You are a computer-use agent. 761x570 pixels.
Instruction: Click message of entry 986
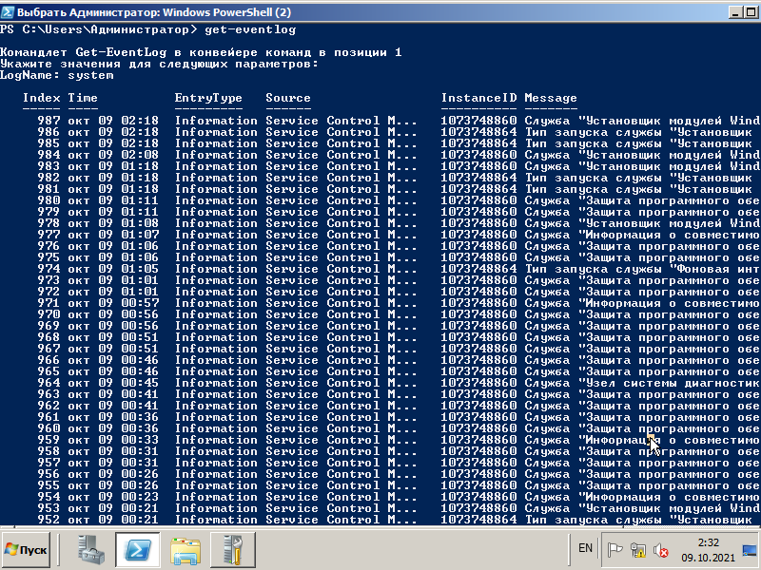[638, 132]
